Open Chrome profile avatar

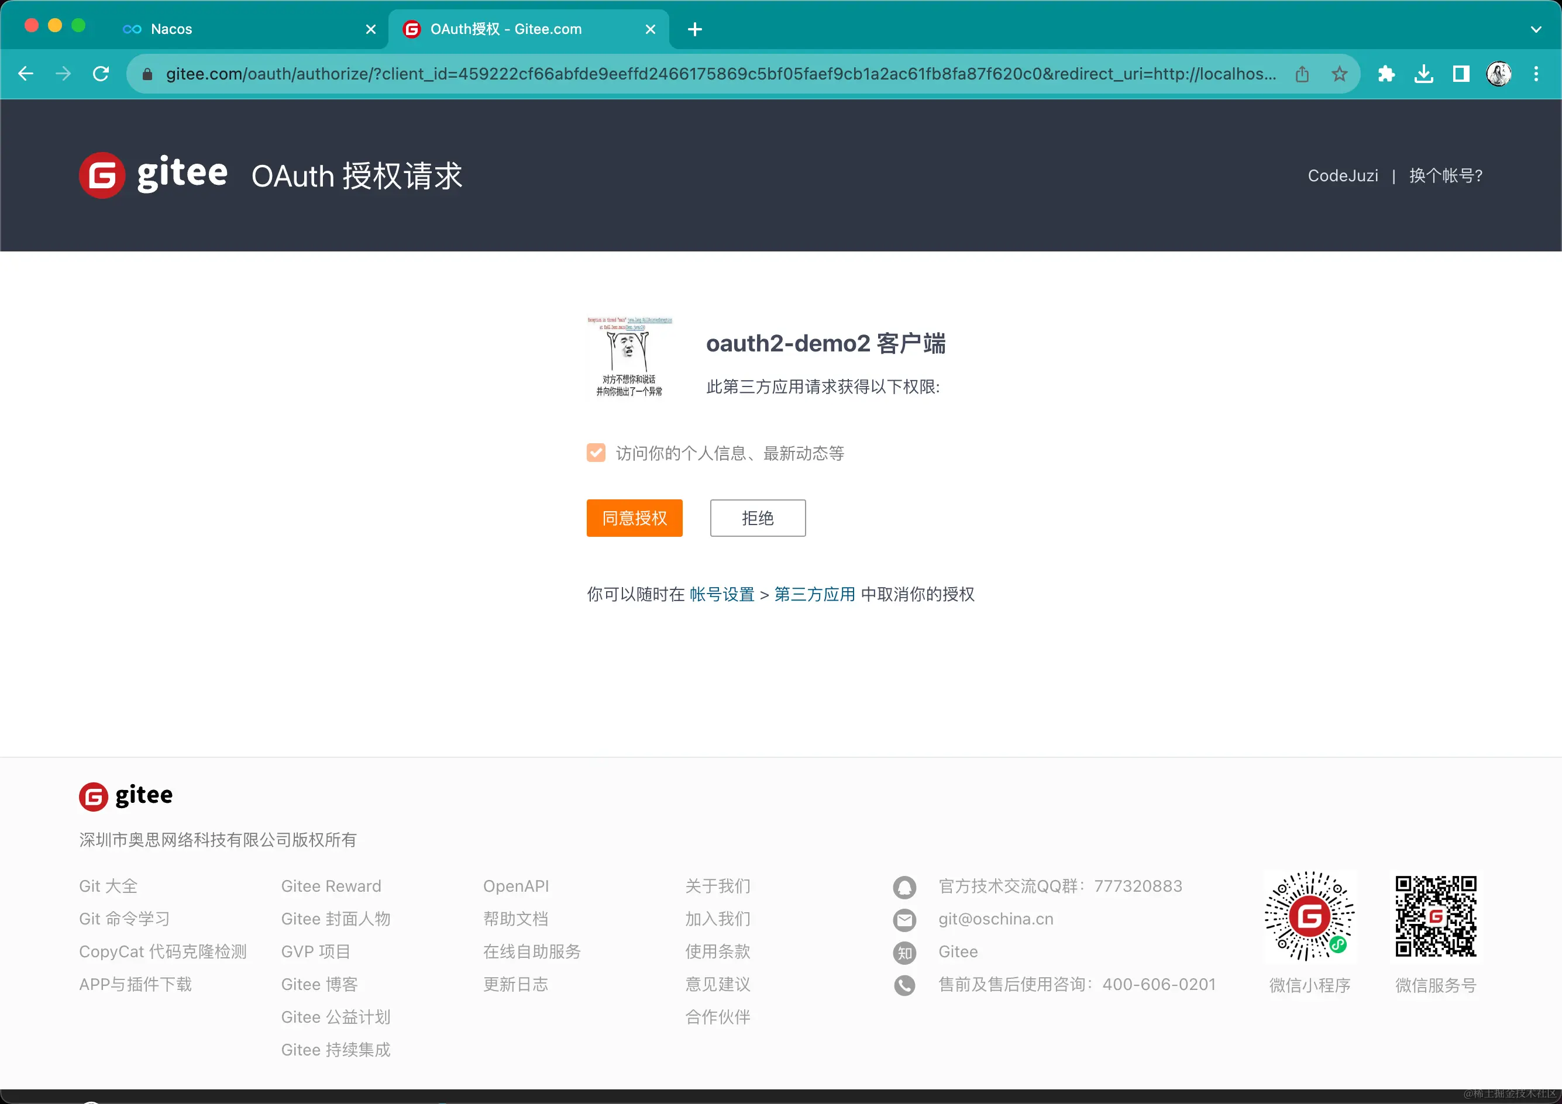1499,74
